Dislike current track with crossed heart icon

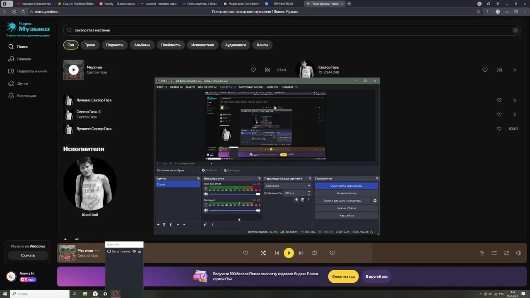coord(332,253)
